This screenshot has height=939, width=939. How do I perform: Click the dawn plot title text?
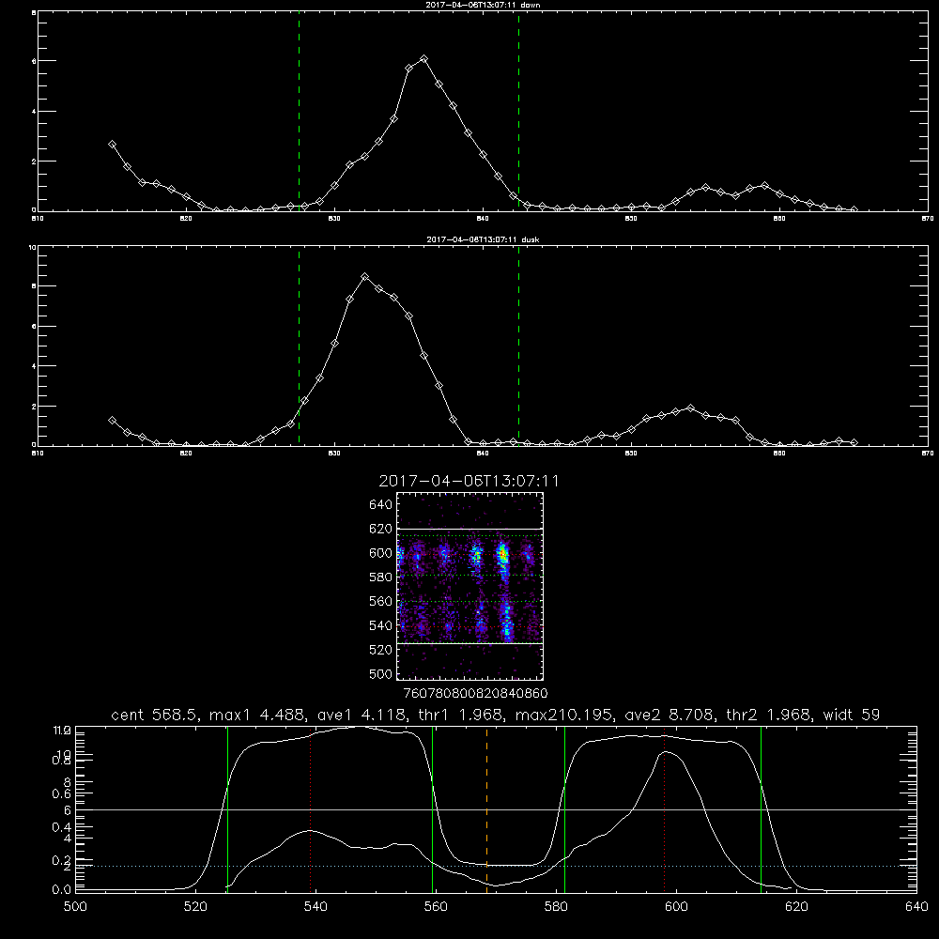point(483,5)
